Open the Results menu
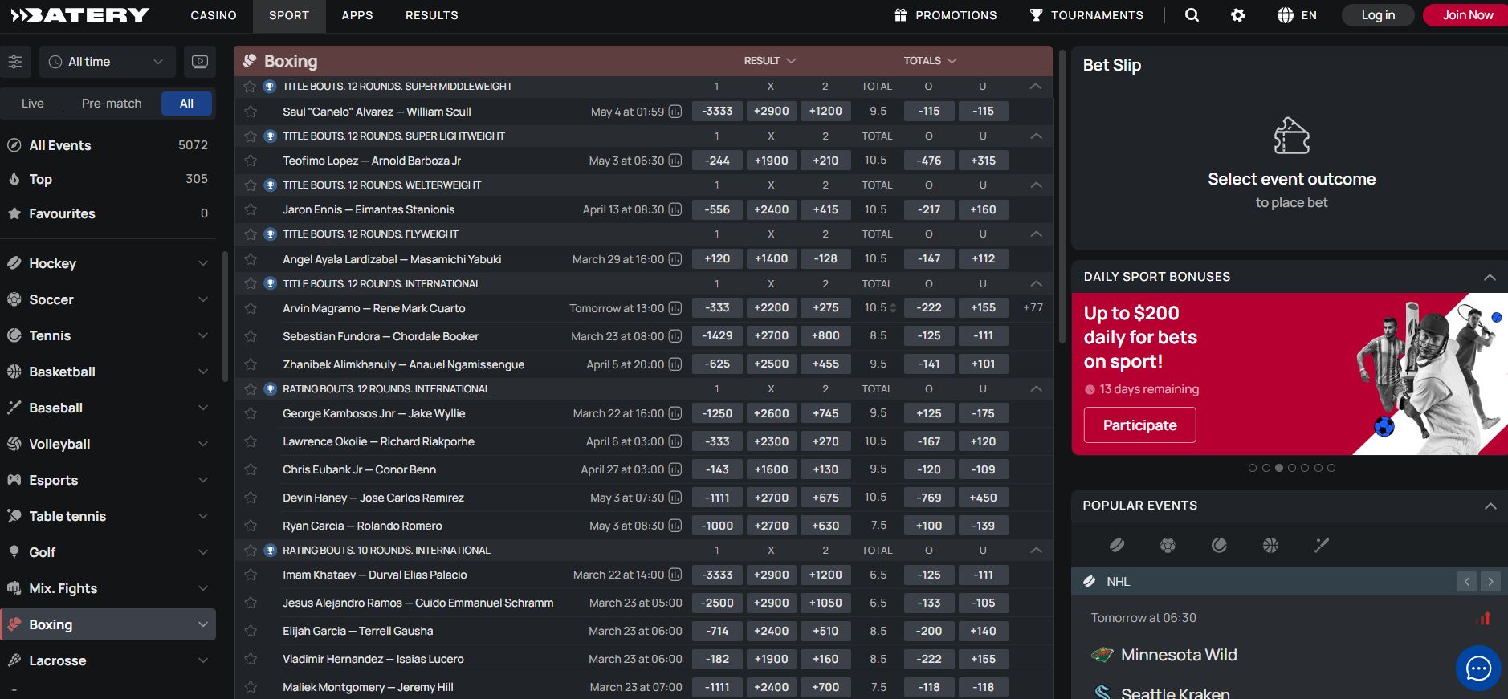1508x699 pixels. pyautogui.click(x=432, y=15)
